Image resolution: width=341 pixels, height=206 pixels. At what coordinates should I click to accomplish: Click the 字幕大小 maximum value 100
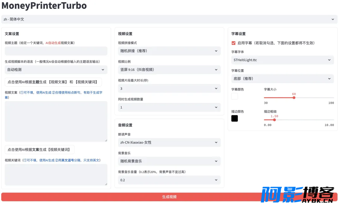pyautogui.click(x=331, y=103)
